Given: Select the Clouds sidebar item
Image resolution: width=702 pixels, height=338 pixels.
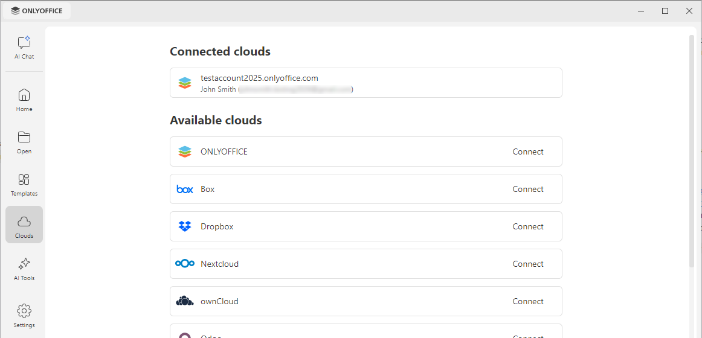Looking at the screenshot, I should point(24,225).
